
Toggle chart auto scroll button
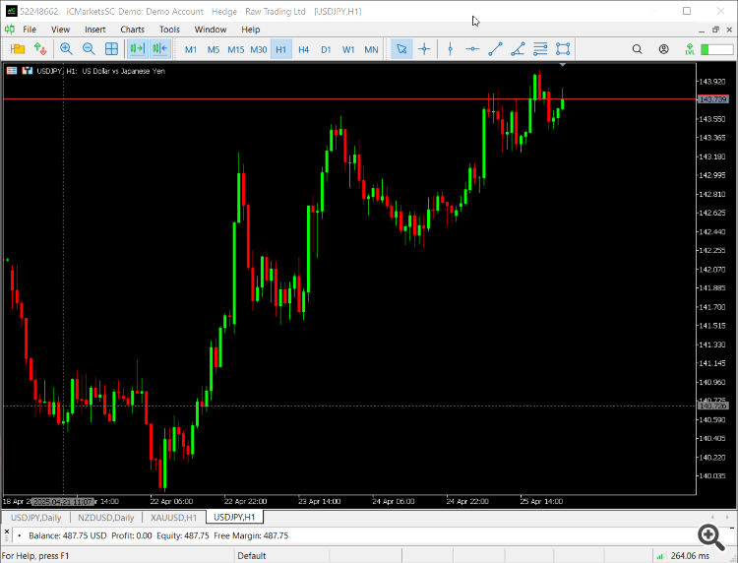click(x=137, y=49)
